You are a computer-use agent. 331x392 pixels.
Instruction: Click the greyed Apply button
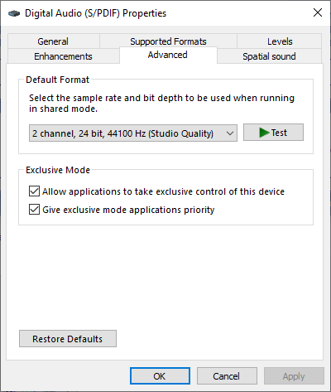294,376
